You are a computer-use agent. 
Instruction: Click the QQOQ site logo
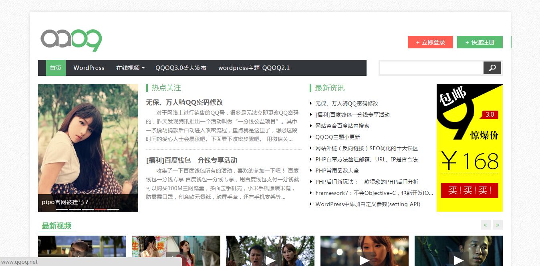point(71,40)
